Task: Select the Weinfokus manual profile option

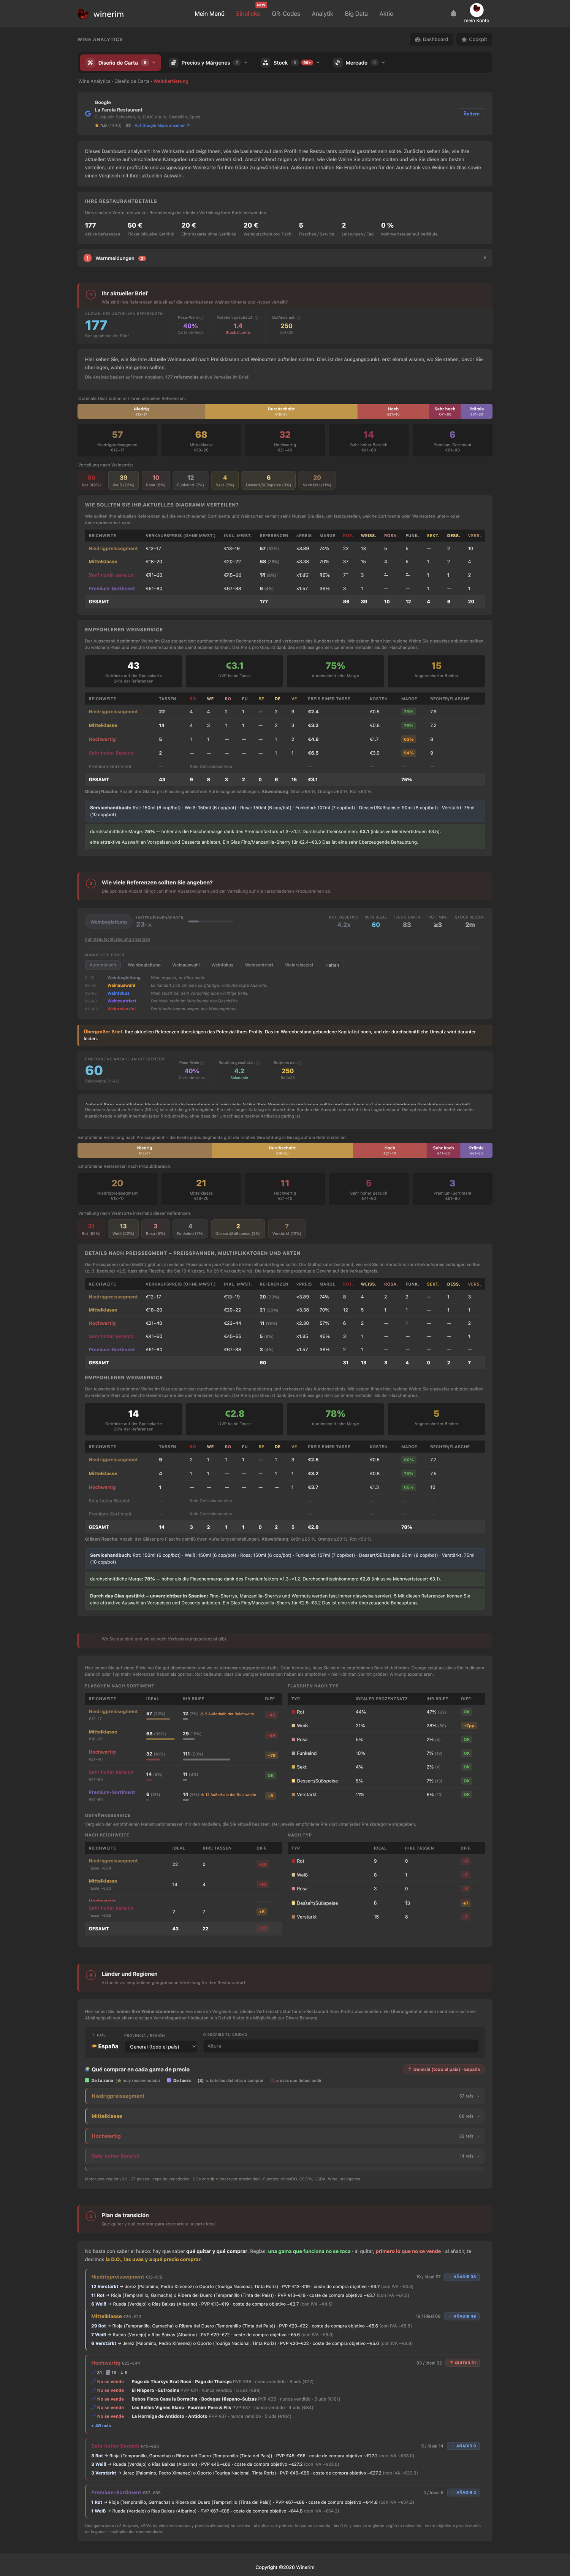Action: coord(222,965)
